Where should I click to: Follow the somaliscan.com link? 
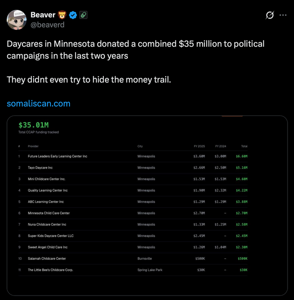39,104
